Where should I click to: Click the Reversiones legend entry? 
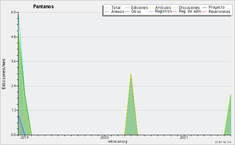point(219,11)
